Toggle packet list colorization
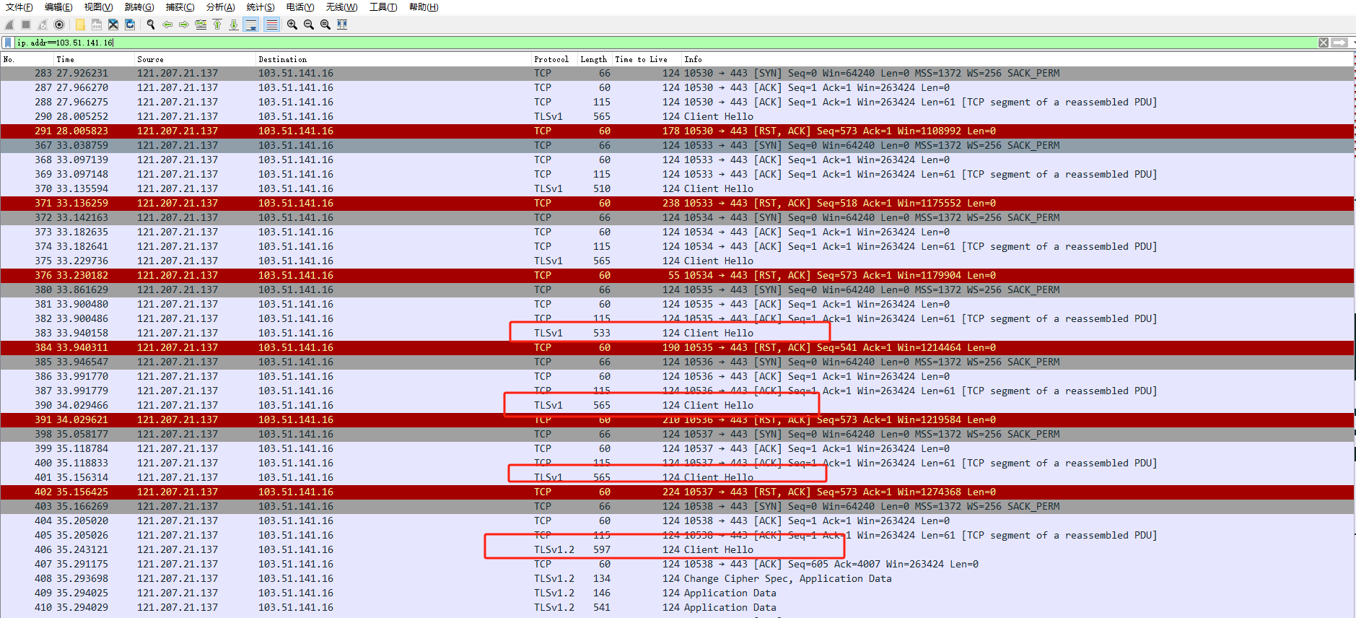The image size is (1356, 618). point(271,25)
